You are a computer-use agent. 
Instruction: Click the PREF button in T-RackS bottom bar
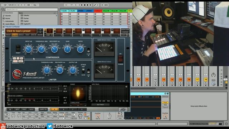(24, 109)
